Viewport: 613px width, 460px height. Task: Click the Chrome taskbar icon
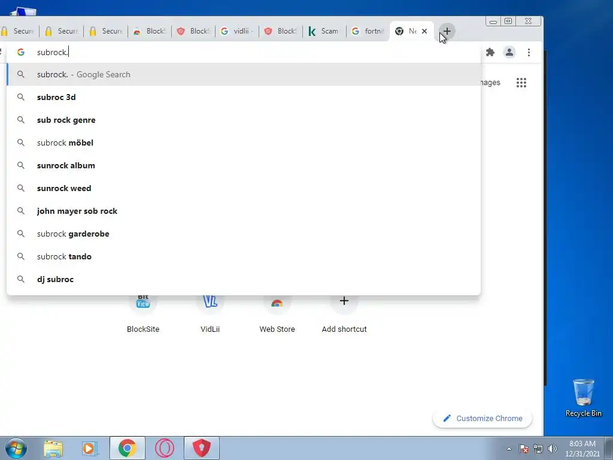(128, 448)
